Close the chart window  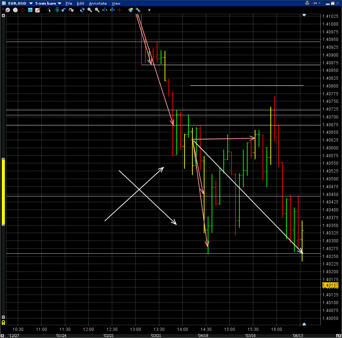click(338, 3)
